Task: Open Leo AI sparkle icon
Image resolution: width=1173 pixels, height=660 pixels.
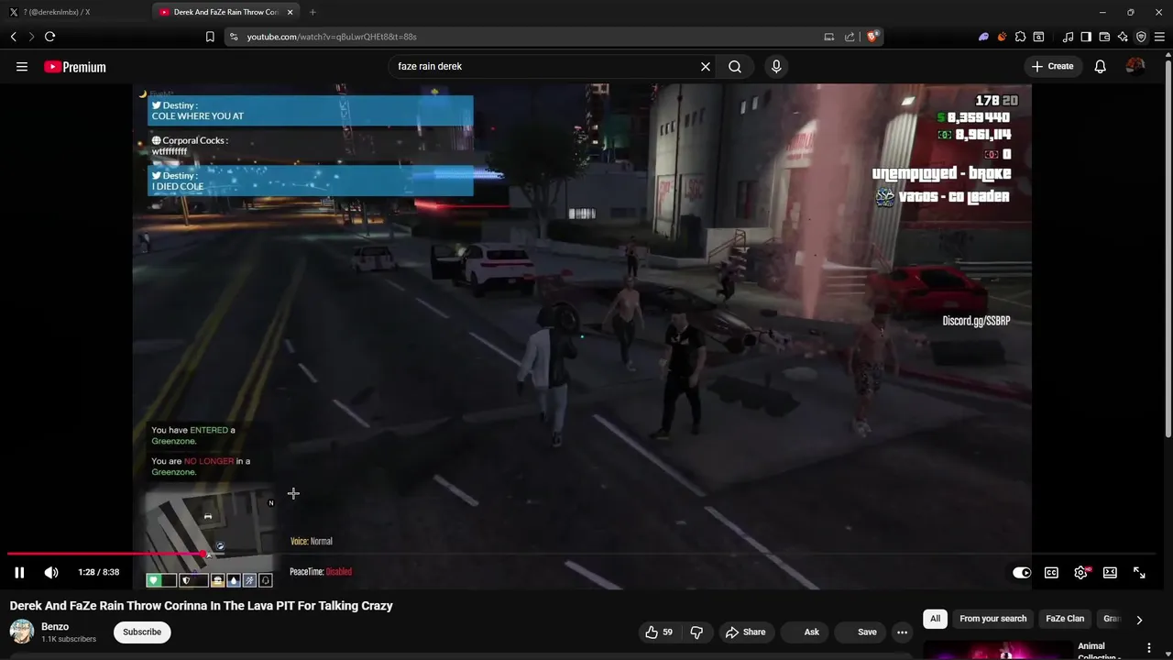Action: click(1123, 37)
